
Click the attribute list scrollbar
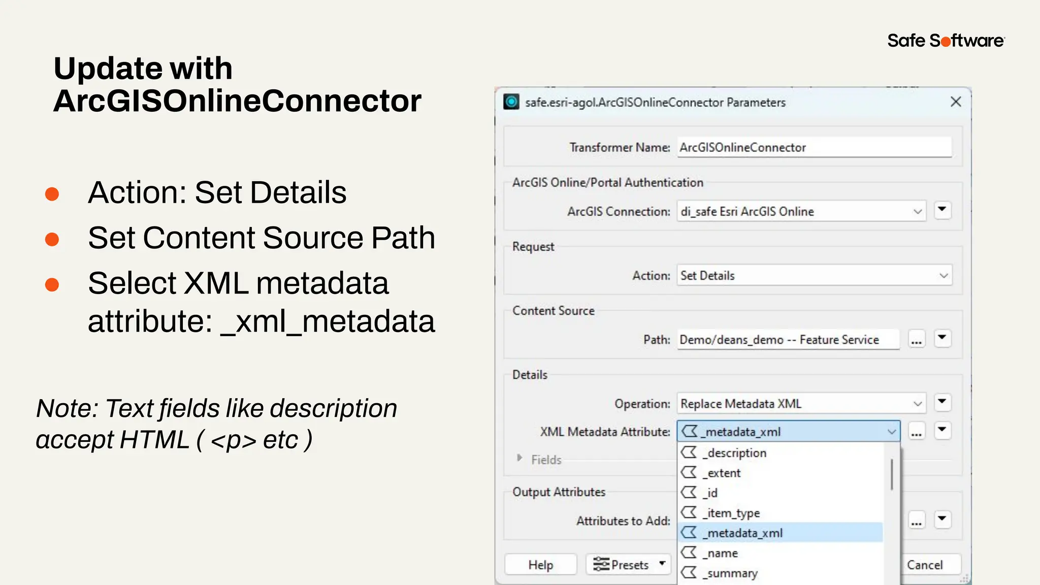coord(892,475)
